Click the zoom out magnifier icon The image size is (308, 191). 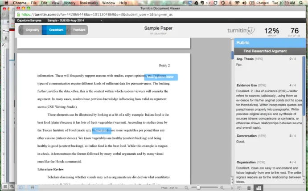tap(186, 188)
